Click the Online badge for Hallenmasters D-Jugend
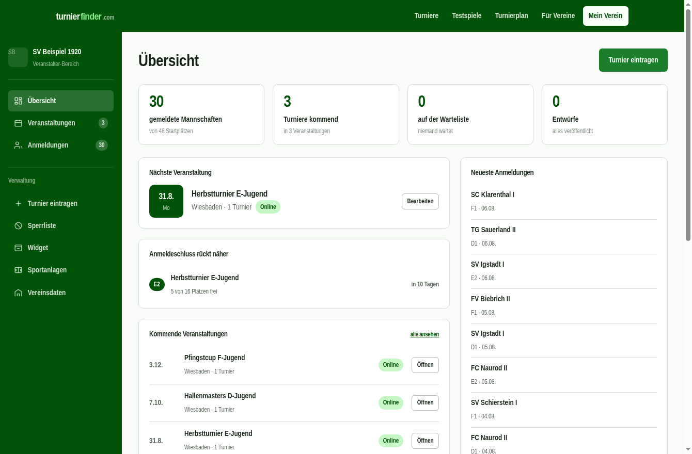Image resolution: width=692 pixels, height=454 pixels. tap(391, 402)
